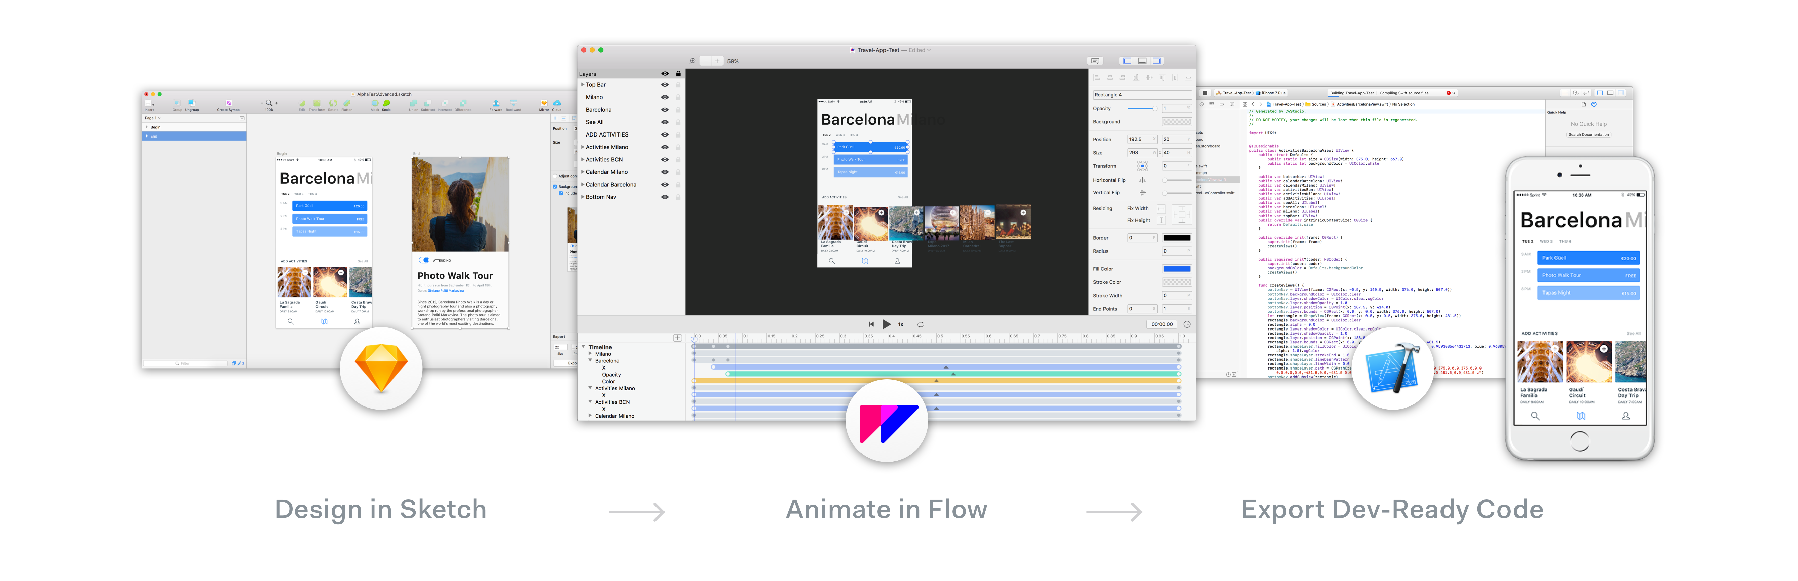Expand the Activities Milano layer group
This screenshot has width=1798, height=581.
click(583, 147)
